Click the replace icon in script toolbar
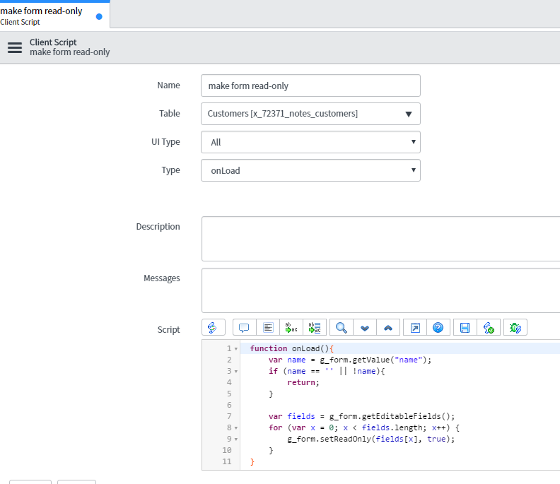 coord(291,328)
